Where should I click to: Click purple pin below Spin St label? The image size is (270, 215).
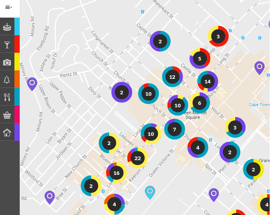pos(214,195)
